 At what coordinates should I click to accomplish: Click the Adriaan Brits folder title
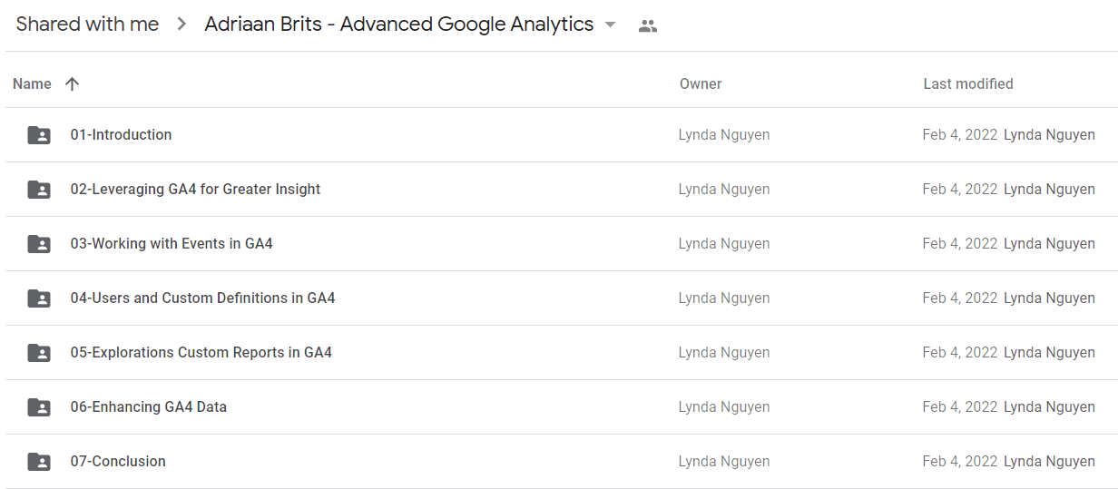399,24
